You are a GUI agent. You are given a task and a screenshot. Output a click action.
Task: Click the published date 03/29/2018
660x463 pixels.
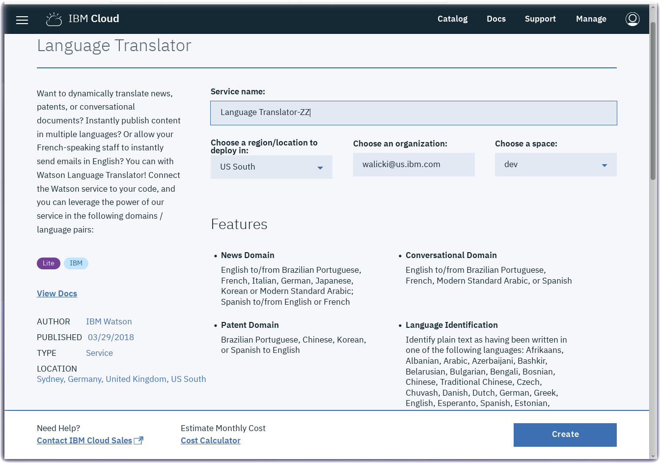(x=111, y=337)
